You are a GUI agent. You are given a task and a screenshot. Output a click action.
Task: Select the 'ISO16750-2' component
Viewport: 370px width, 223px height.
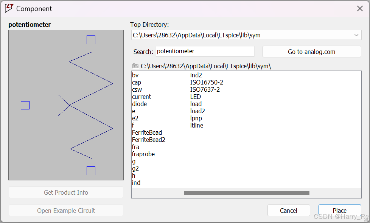point(207,83)
